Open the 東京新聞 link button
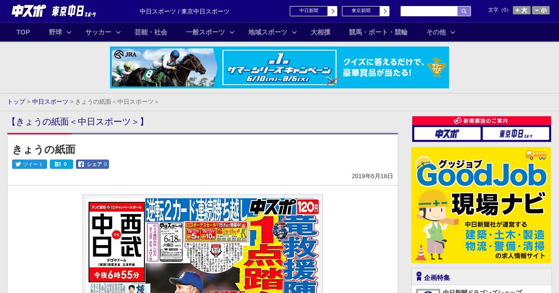559x293 pixels. [x=361, y=11]
